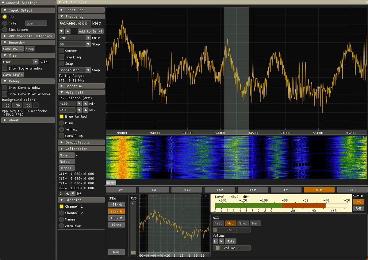The image size is (368, 260).
Task: Select USB demodulation mode
Action: tap(253, 190)
